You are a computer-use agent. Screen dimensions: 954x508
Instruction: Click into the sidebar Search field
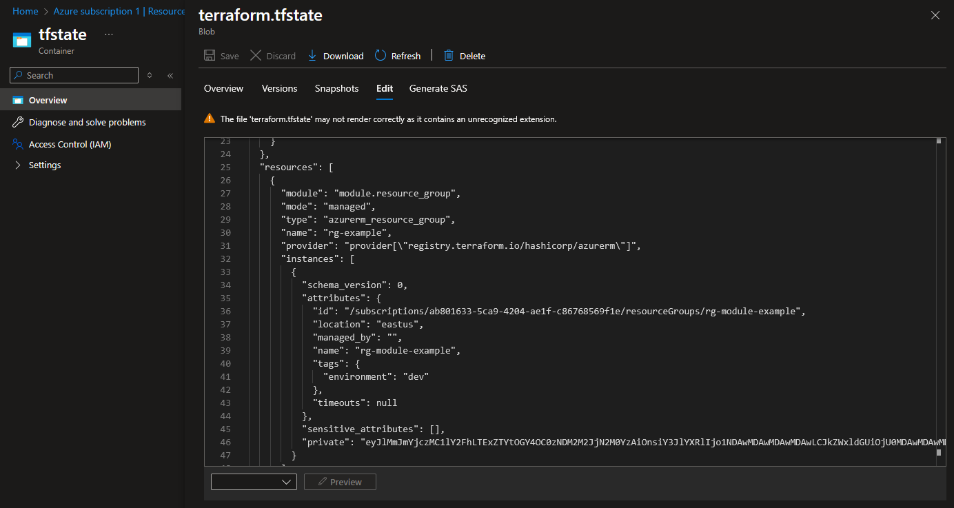74,75
